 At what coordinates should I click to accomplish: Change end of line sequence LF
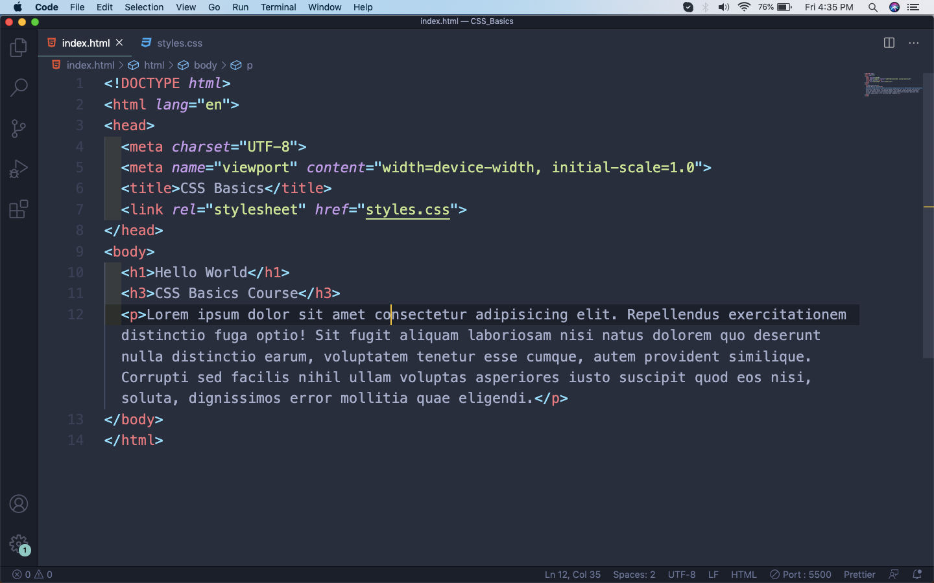713,575
